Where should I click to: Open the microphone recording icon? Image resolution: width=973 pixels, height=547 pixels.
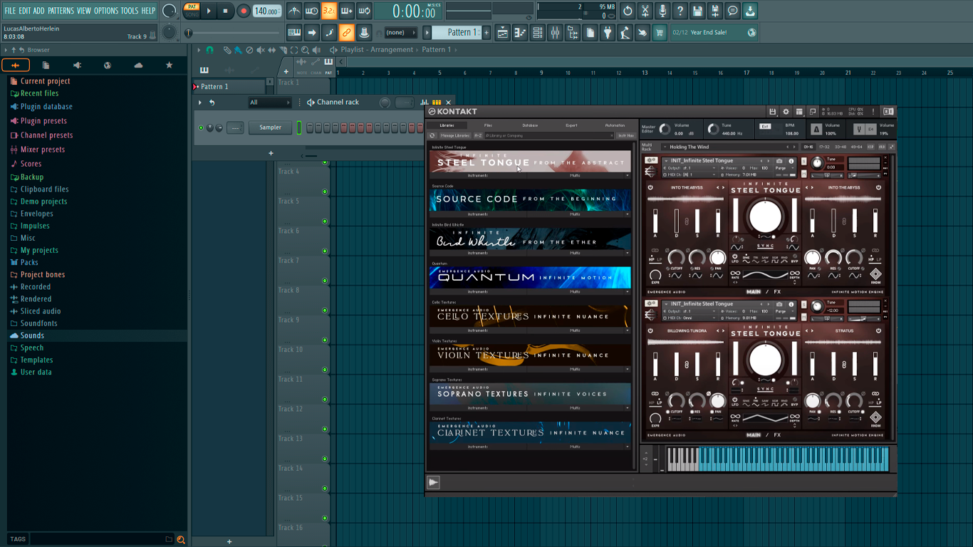tap(662, 11)
